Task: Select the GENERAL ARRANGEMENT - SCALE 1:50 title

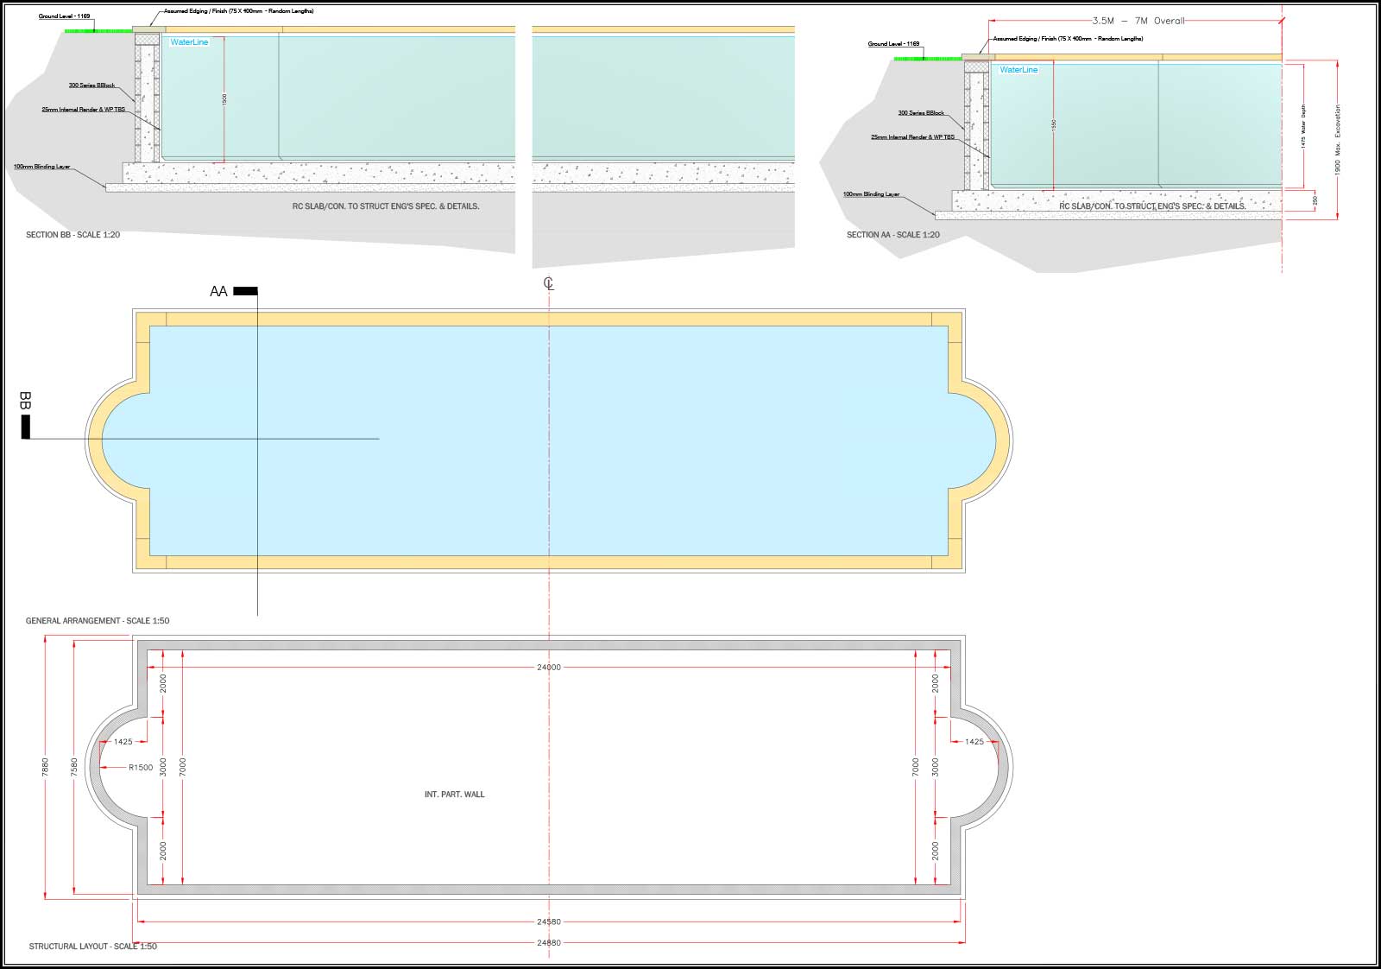Action: click(x=98, y=621)
